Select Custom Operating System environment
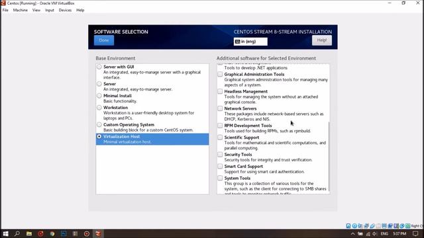424x238 pixels. [99, 125]
